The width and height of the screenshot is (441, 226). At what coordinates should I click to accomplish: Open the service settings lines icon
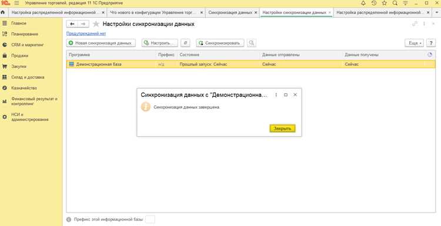[x=405, y=3]
